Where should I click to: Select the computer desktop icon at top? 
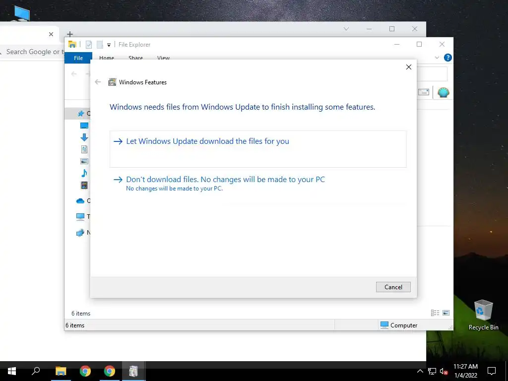coord(21,13)
